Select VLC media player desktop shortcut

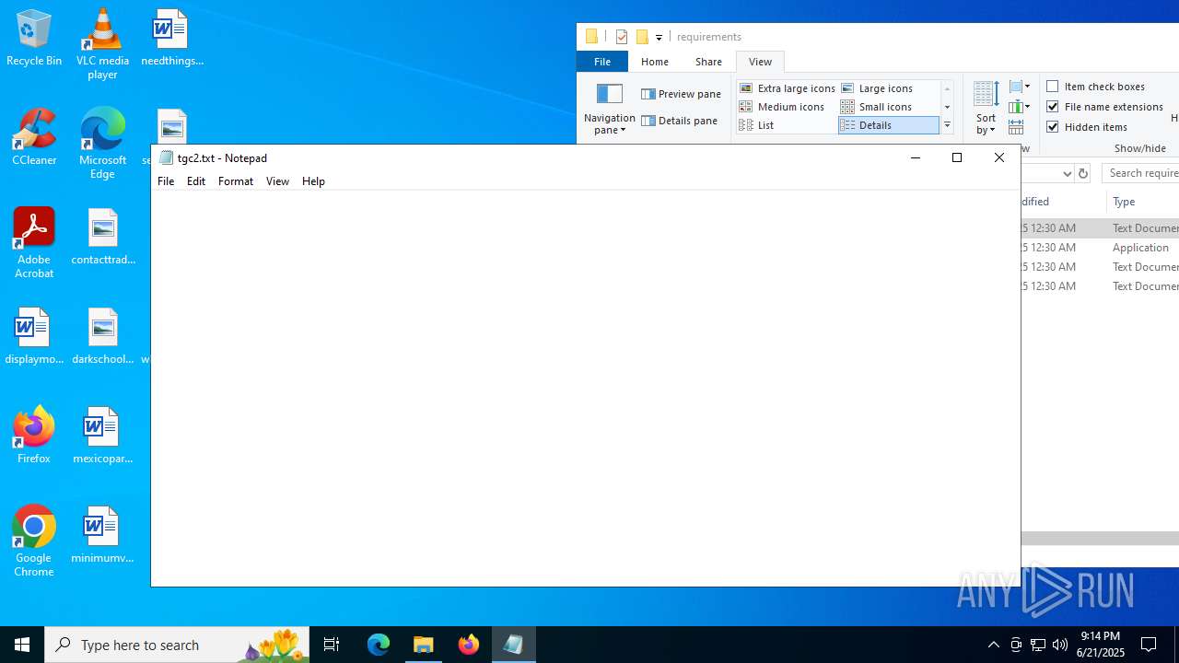click(102, 44)
